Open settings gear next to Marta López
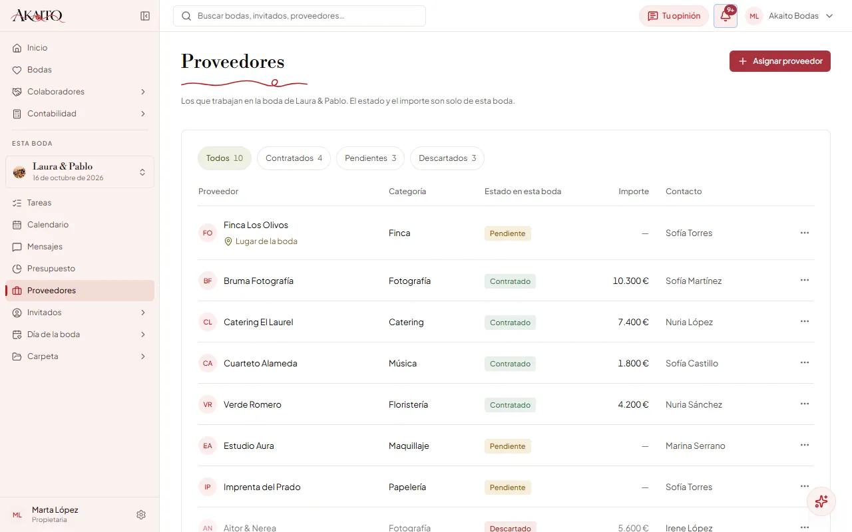The image size is (852, 532). click(x=141, y=515)
